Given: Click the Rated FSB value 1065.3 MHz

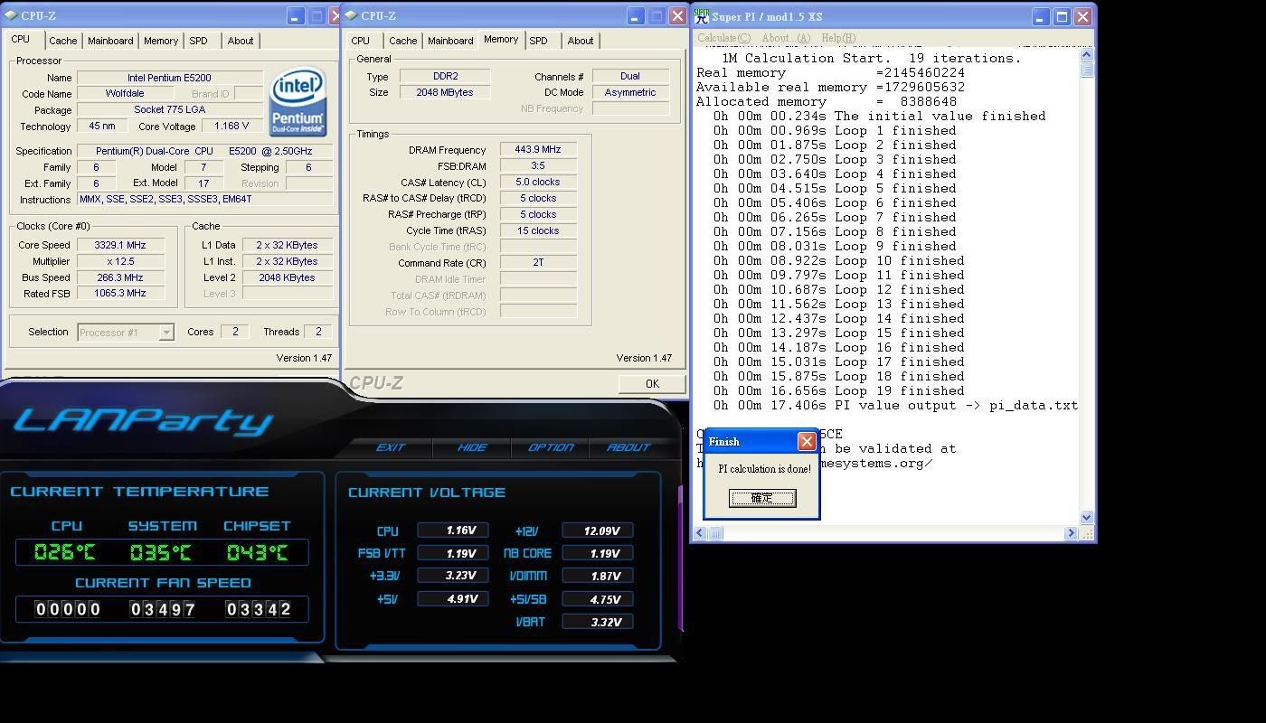Looking at the screenshot, I should (x=119, y=293).
